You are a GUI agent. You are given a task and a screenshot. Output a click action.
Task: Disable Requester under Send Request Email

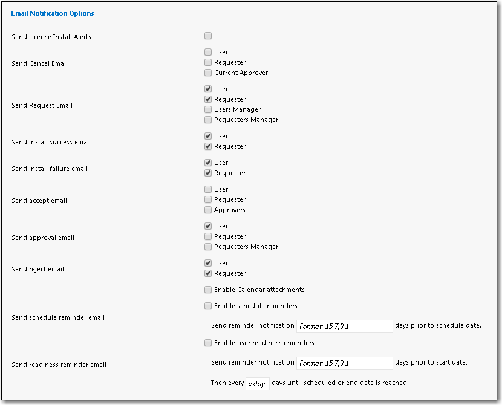208,99
